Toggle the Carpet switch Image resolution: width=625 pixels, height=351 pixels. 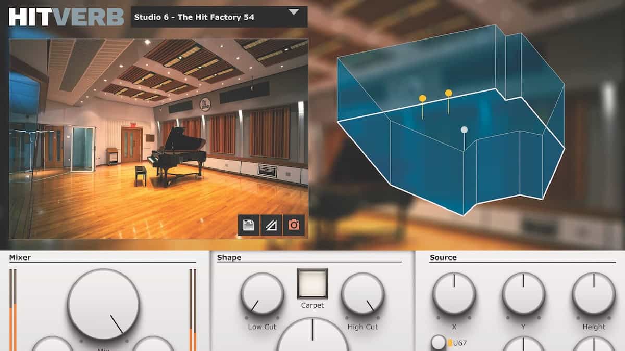(312, 283)
